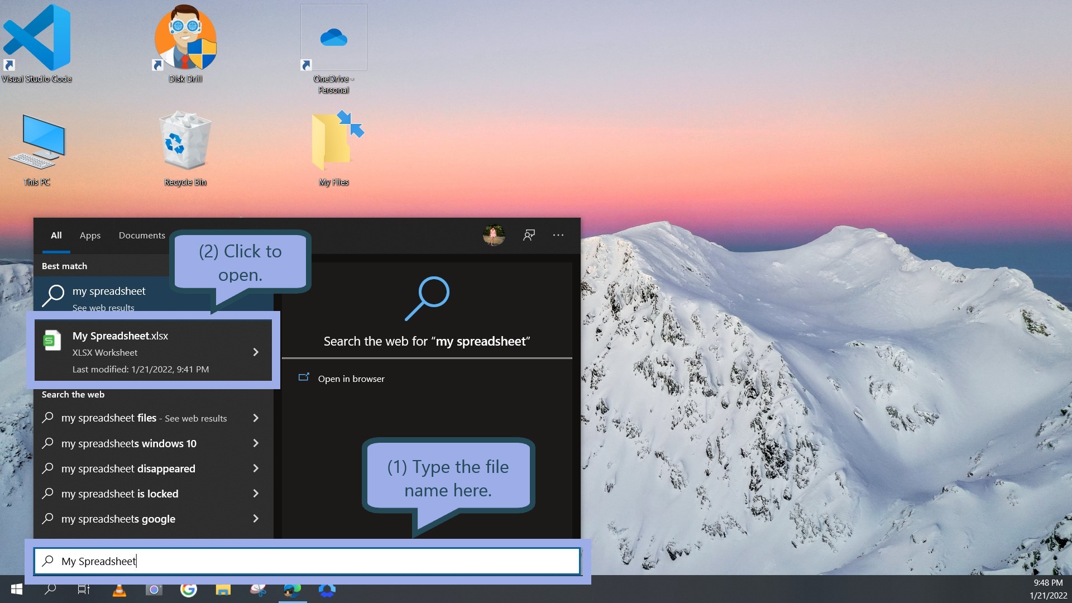Select the All tab in search
The height and width of the screenshot is (603, 1072).
[x=56, y=235]
